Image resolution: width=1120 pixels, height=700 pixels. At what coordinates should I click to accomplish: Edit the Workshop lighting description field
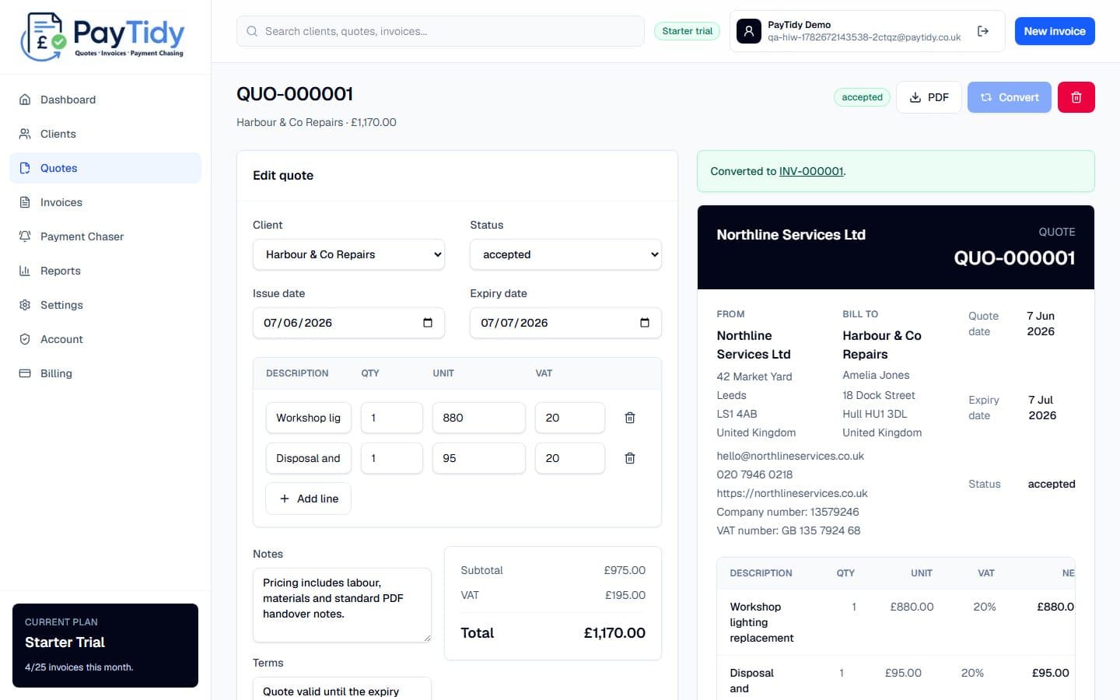pos(308,418)
